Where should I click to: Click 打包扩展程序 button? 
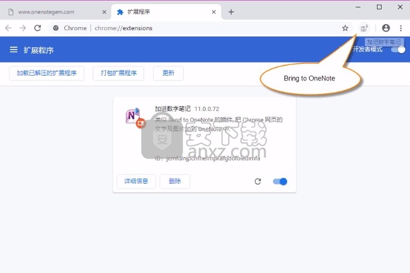(x=118, y=73)
